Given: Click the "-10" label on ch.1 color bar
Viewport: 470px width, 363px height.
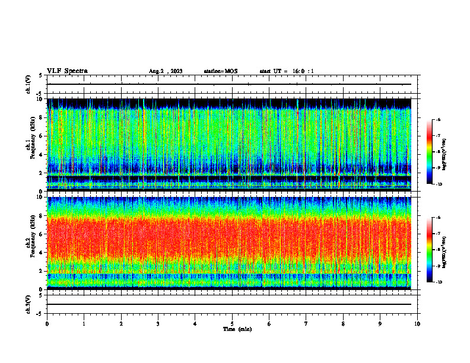Looking at the screenshot, I should (439, 184).
